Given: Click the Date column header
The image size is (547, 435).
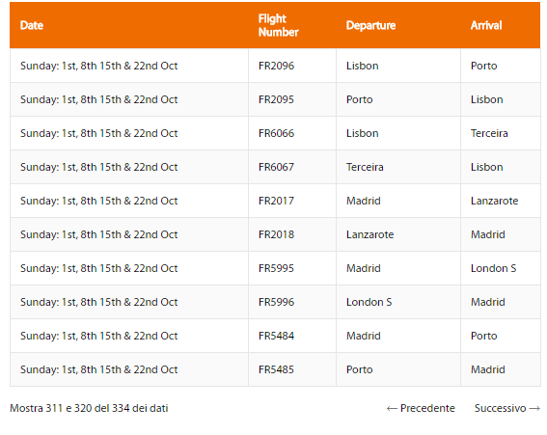Looking at the screenshot, I should [129, 25].
